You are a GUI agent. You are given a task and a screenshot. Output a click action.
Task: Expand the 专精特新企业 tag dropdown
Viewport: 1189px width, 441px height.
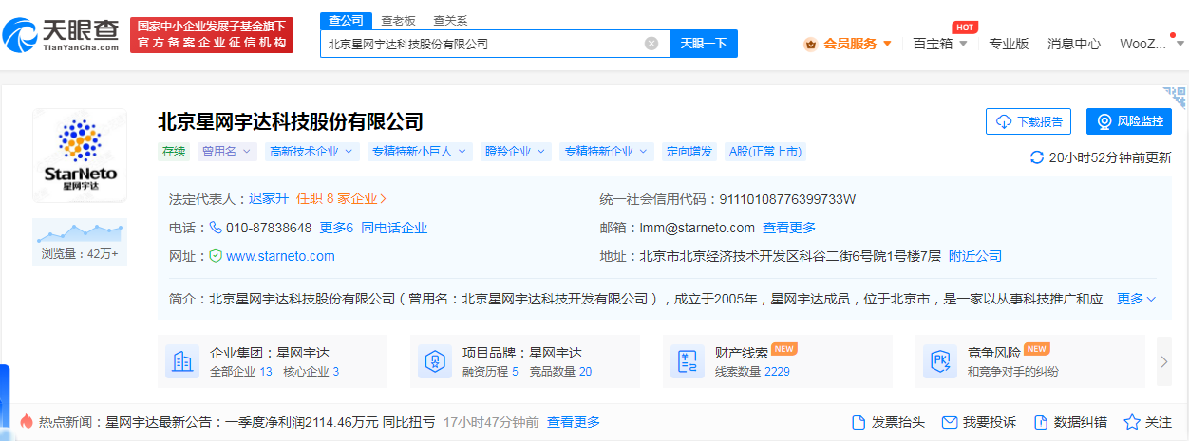pyautogui.click(x=607, y=152)
